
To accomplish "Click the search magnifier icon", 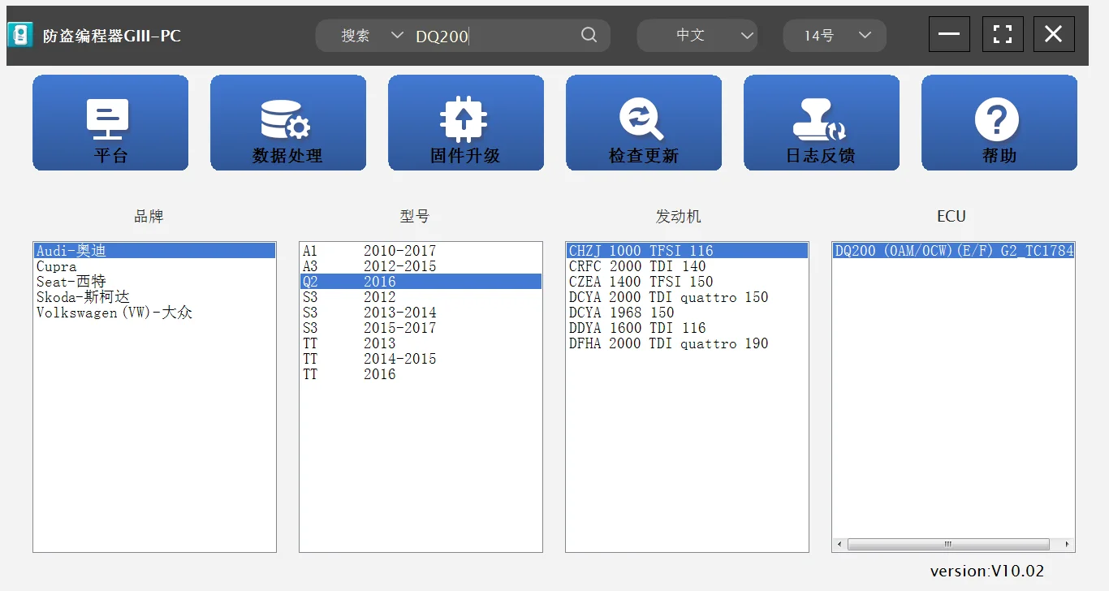I will tap(589, 35).
